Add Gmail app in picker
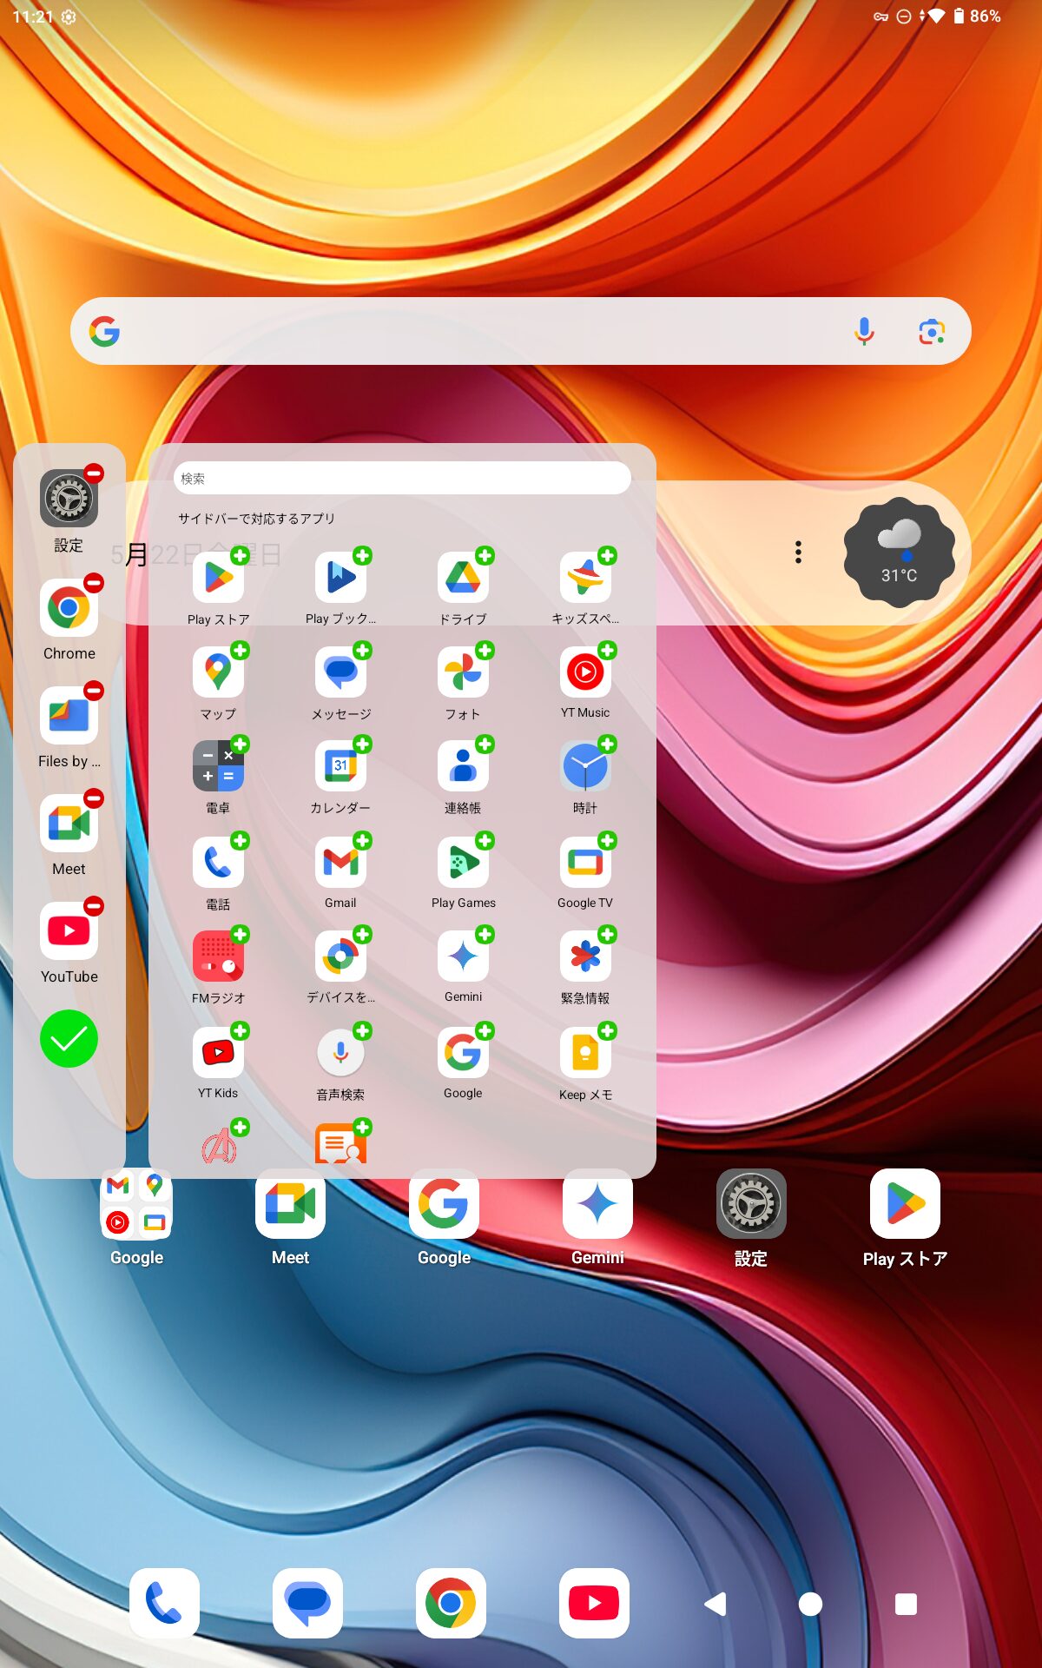This screenshot has height=1668, width=1042. point(363,841)
